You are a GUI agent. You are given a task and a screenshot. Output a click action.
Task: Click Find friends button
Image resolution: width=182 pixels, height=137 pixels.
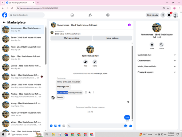153,15
